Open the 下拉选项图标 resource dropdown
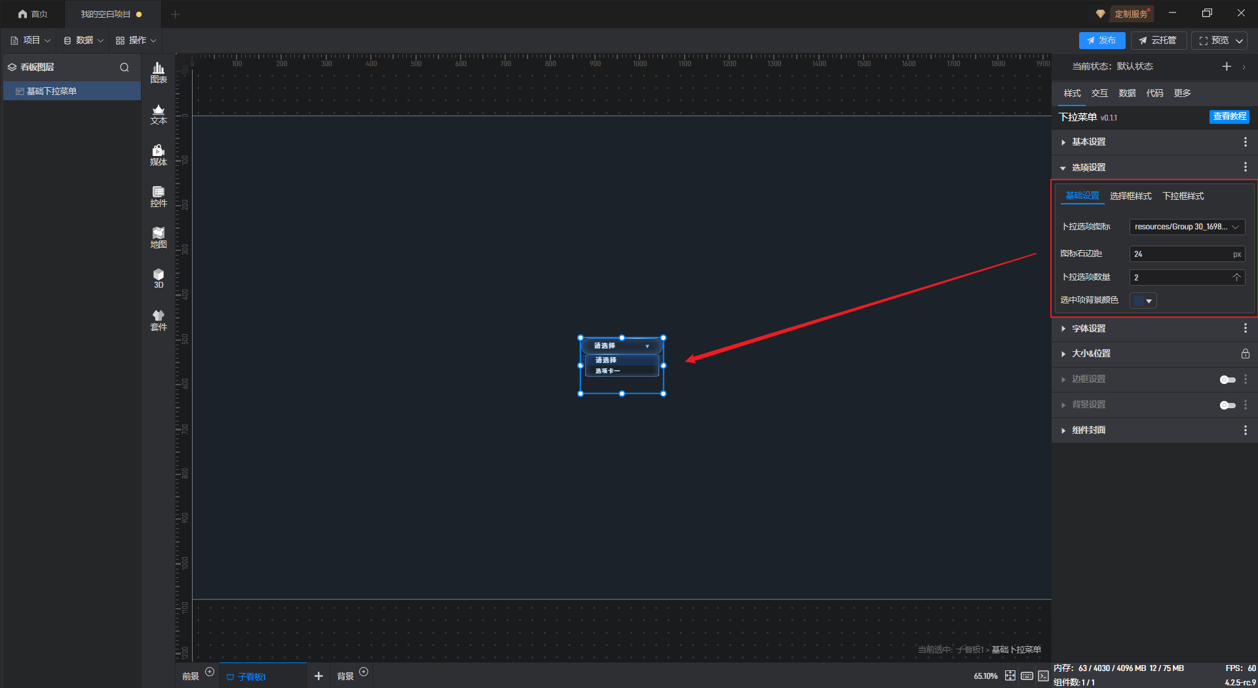1258x688 pixels. click(x=1187, y=227)
